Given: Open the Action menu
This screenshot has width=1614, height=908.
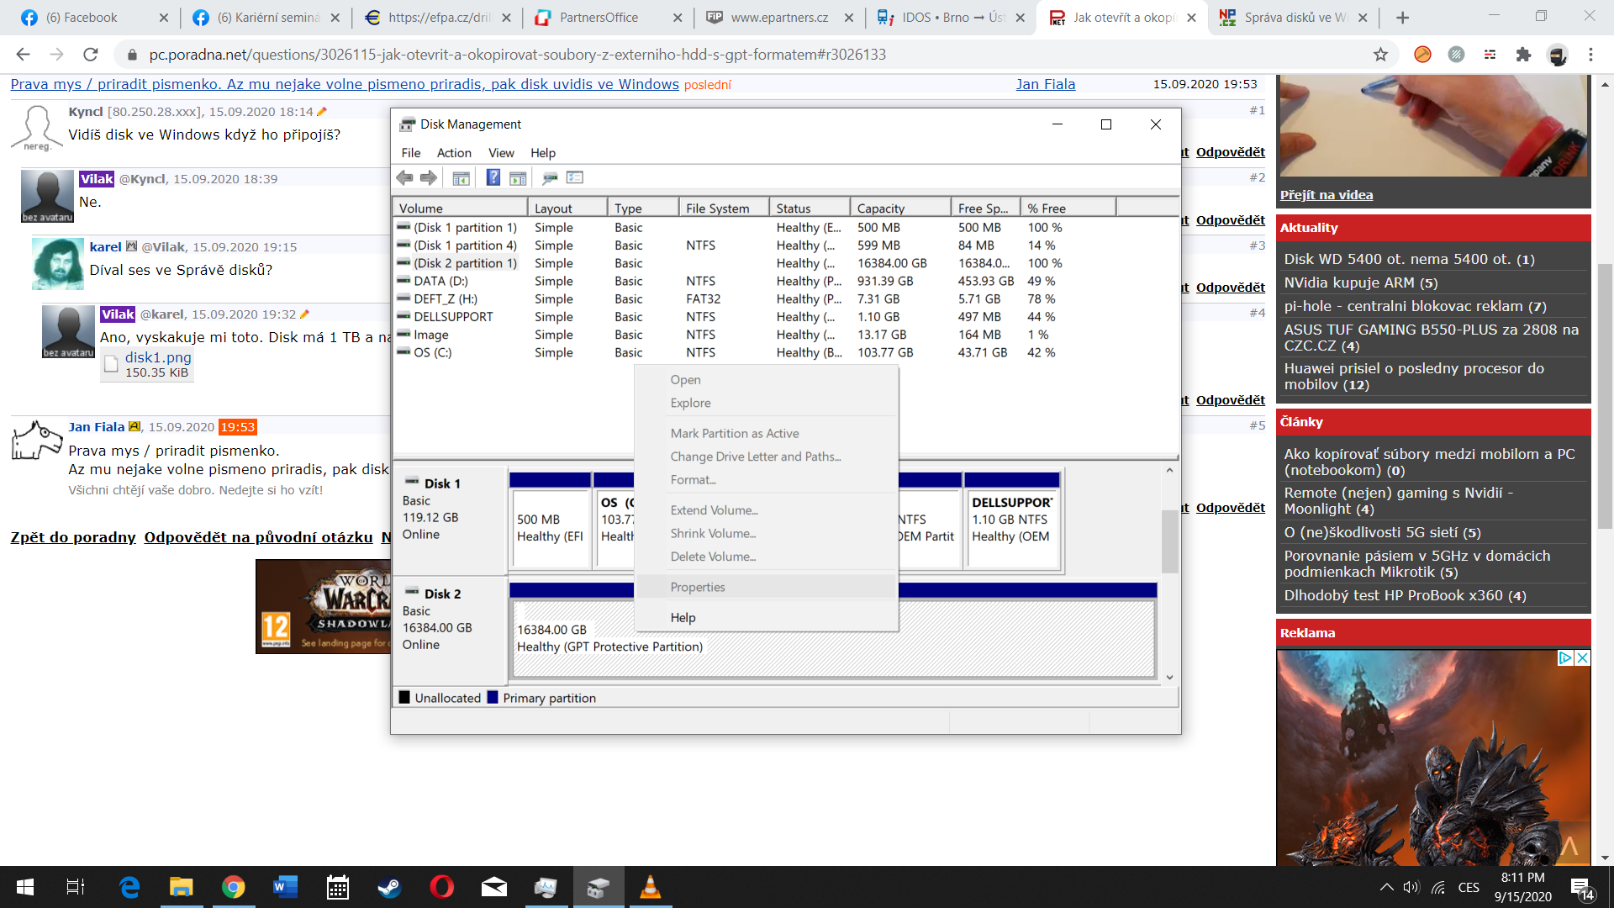Looking at the screenshot, I should click(453, 153).
